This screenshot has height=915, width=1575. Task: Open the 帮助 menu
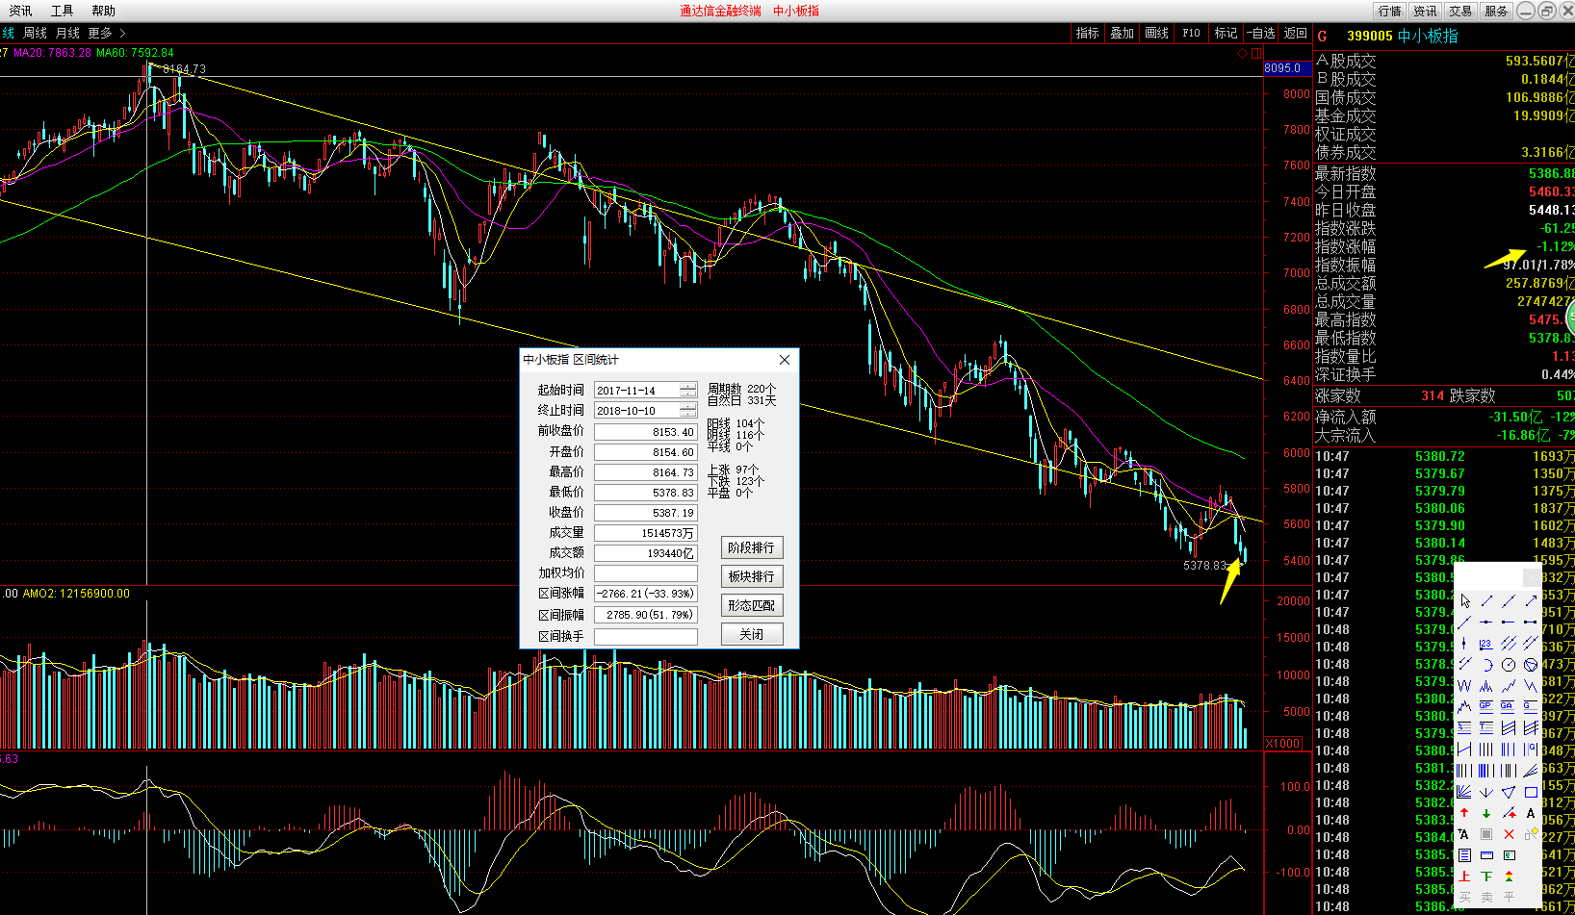pyautogui.click(x=103, y=11)
